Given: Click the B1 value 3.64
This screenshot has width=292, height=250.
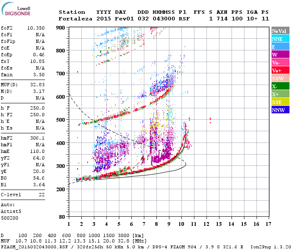Looking at the screenshot, I should coord(39,185).
